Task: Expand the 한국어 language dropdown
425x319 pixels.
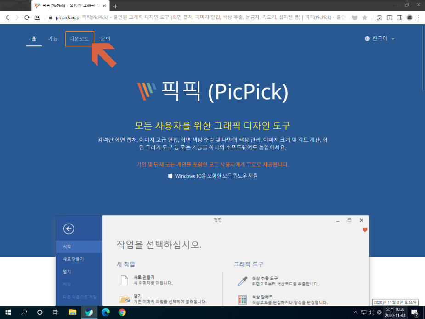Action: [380, 39]
